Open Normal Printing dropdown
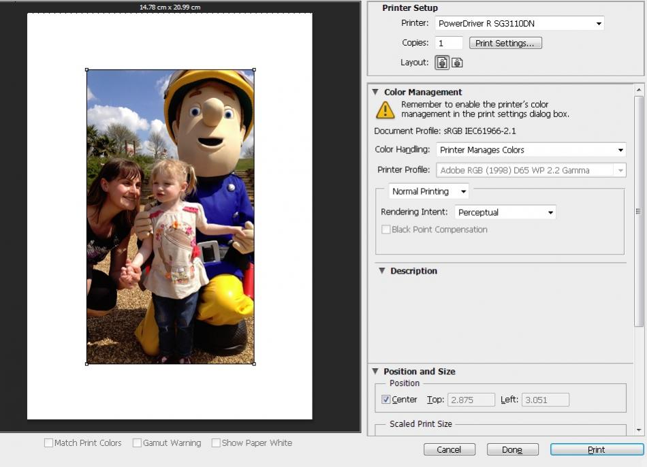The height and width of the screenshot is (467, 647). (428, 191)
